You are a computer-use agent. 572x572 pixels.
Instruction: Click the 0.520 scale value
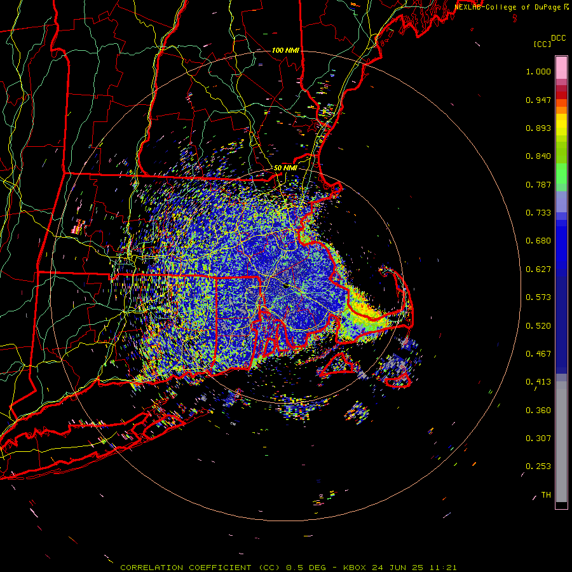pos(538,326)
